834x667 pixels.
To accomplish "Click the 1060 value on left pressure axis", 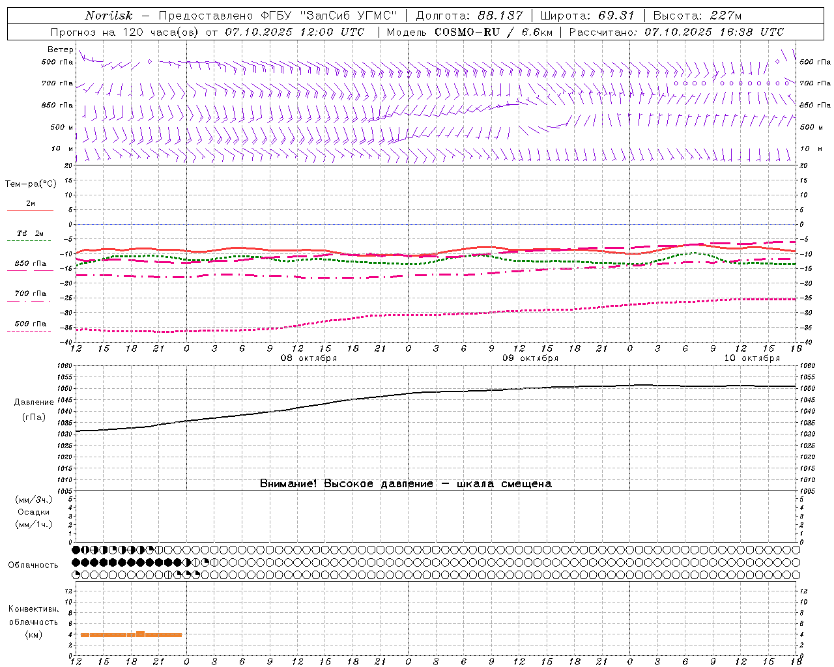I will 66,366.
